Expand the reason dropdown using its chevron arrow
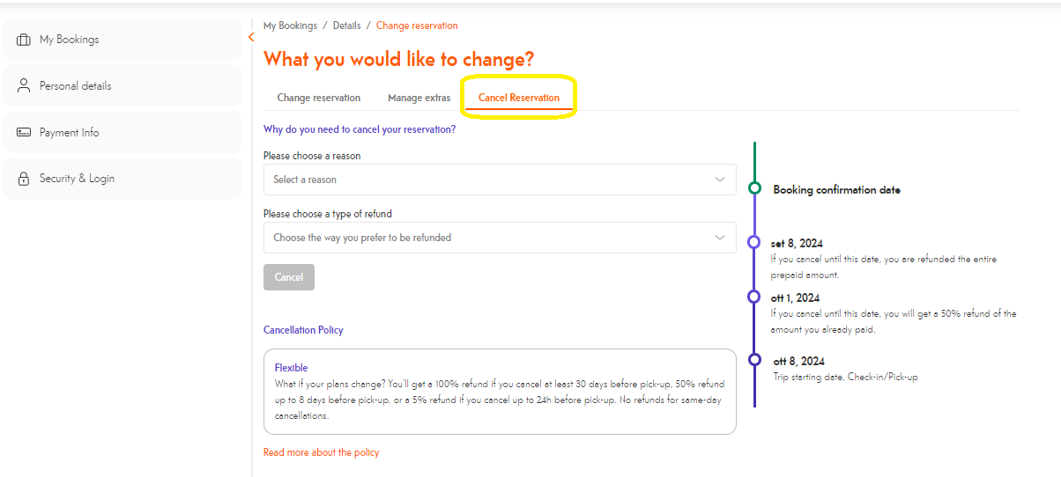Screen dimensions: 1061x477 [720, 180]
